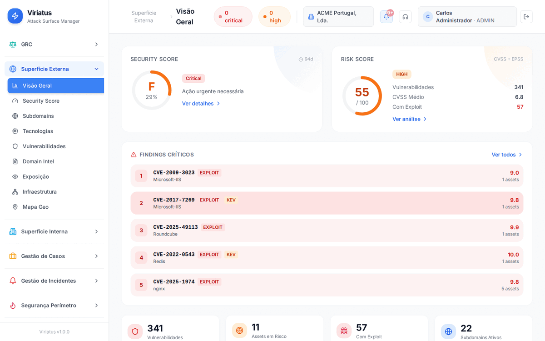The image size is (545, 341).
Task: Open support via the headset icon
Action: [405, 17]
